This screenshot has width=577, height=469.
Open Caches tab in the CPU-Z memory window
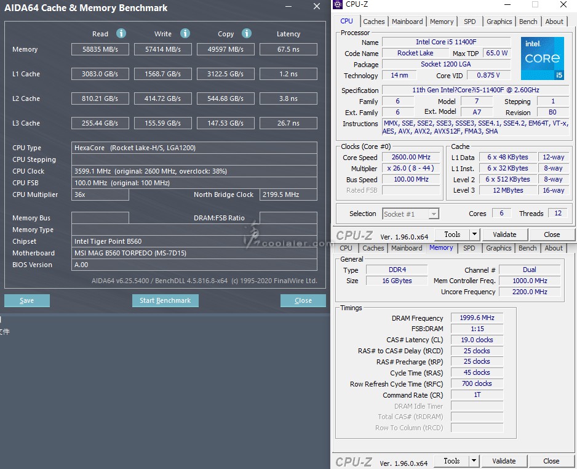[373, 248]
